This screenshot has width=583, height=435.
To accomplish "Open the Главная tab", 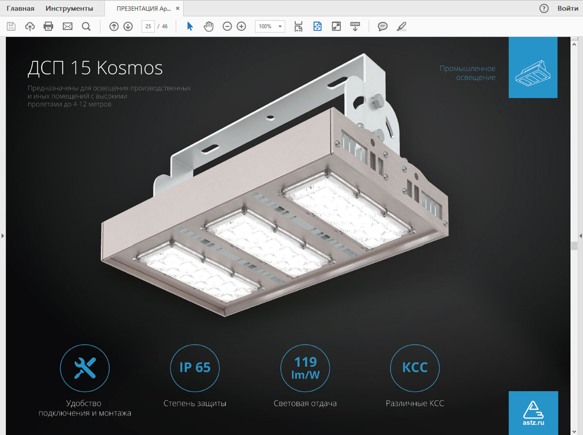I will click(x=20, y=8).
